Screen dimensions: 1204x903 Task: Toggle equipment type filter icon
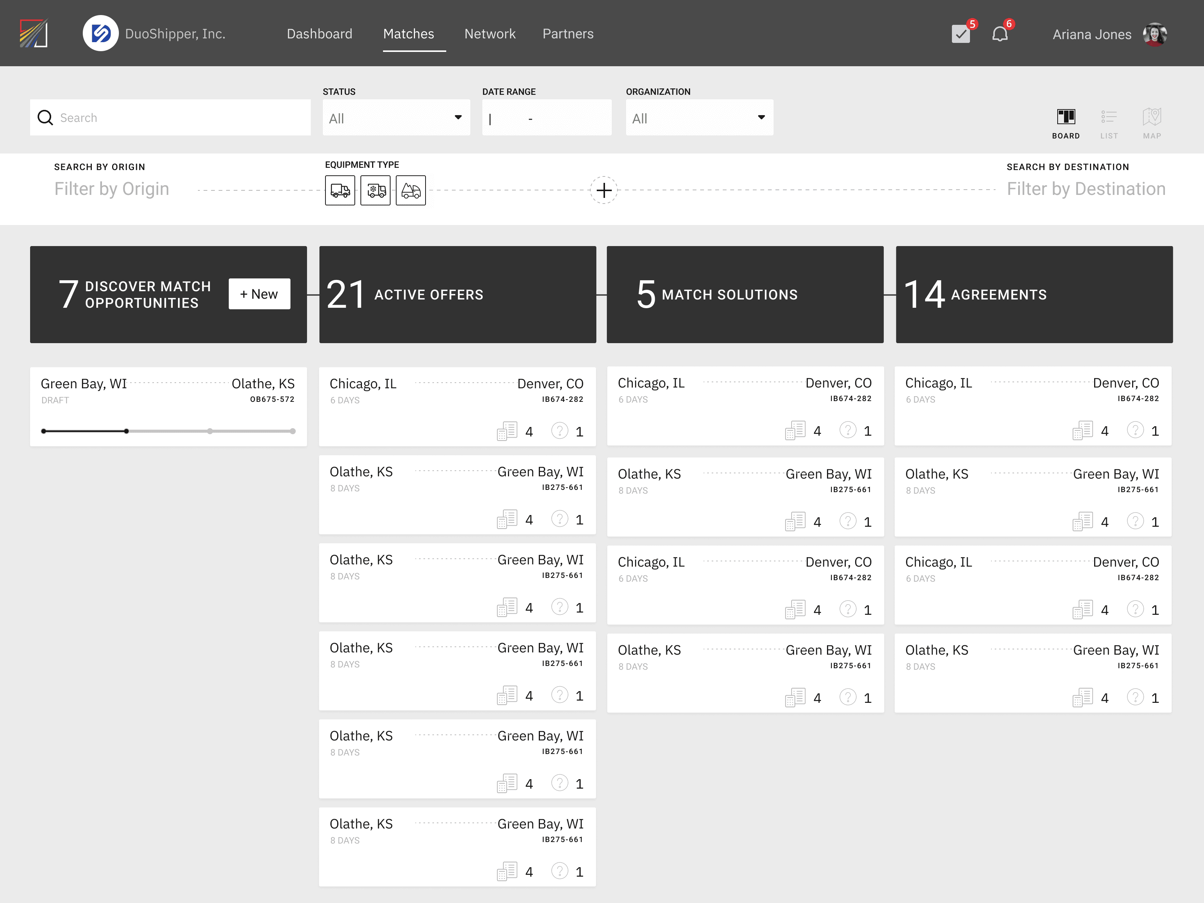coord(341,190)
